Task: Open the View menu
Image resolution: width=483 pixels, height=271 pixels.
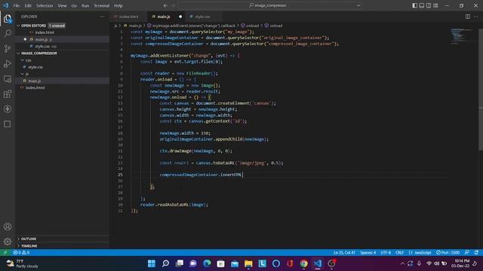Action: 62,5
